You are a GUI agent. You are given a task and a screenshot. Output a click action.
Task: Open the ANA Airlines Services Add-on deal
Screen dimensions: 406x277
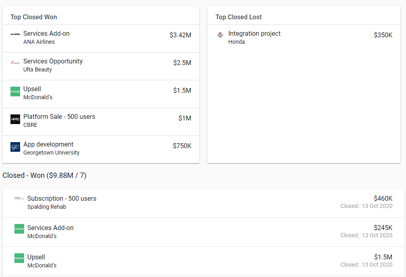pyautogui.click(x=46, y=34)
